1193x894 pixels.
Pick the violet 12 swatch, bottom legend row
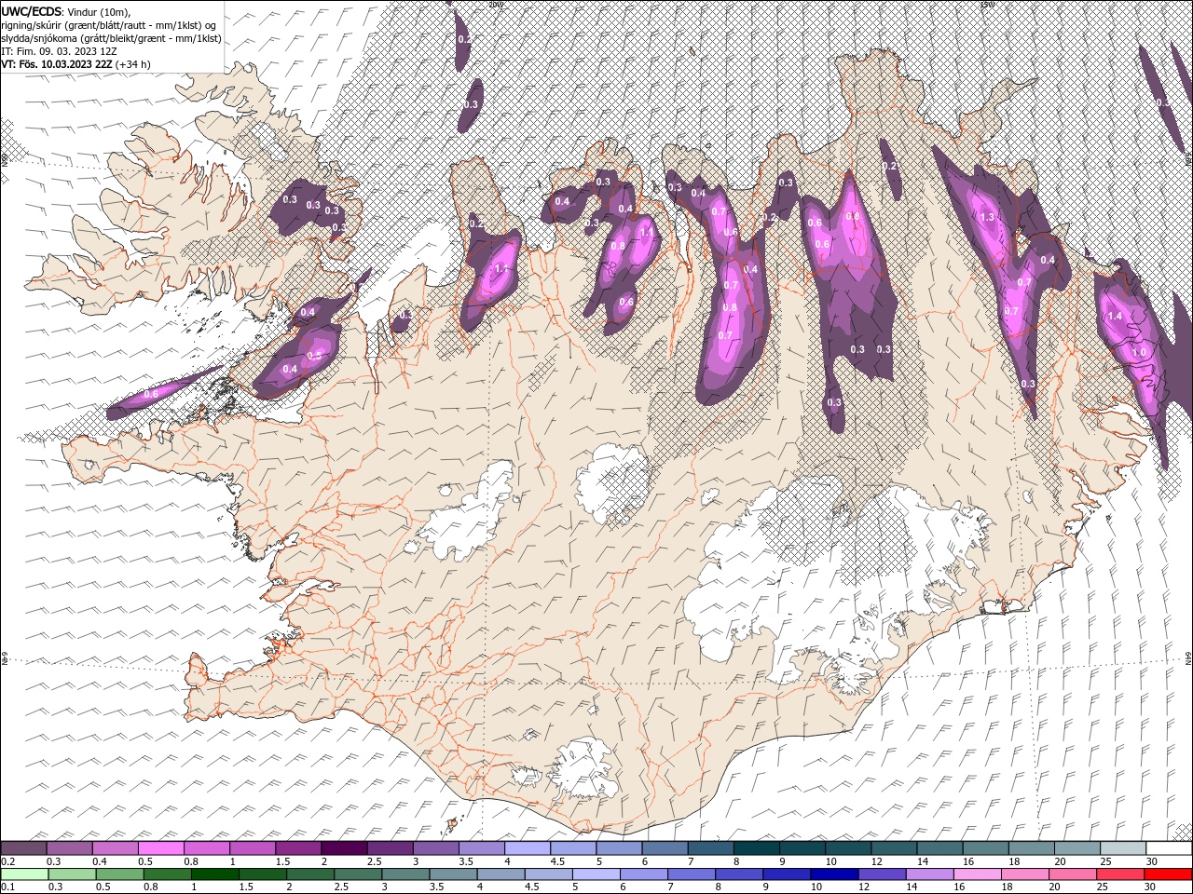pos(883,874)
